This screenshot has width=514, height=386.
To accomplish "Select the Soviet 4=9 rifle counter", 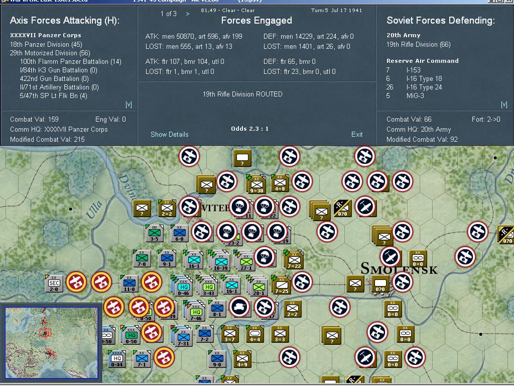I will pyautogui.click(x=242, y=359).
